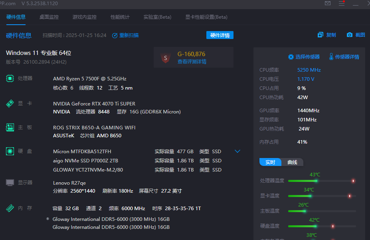
Task: Click the 硬件详情 button
Action: coord(220,35)
